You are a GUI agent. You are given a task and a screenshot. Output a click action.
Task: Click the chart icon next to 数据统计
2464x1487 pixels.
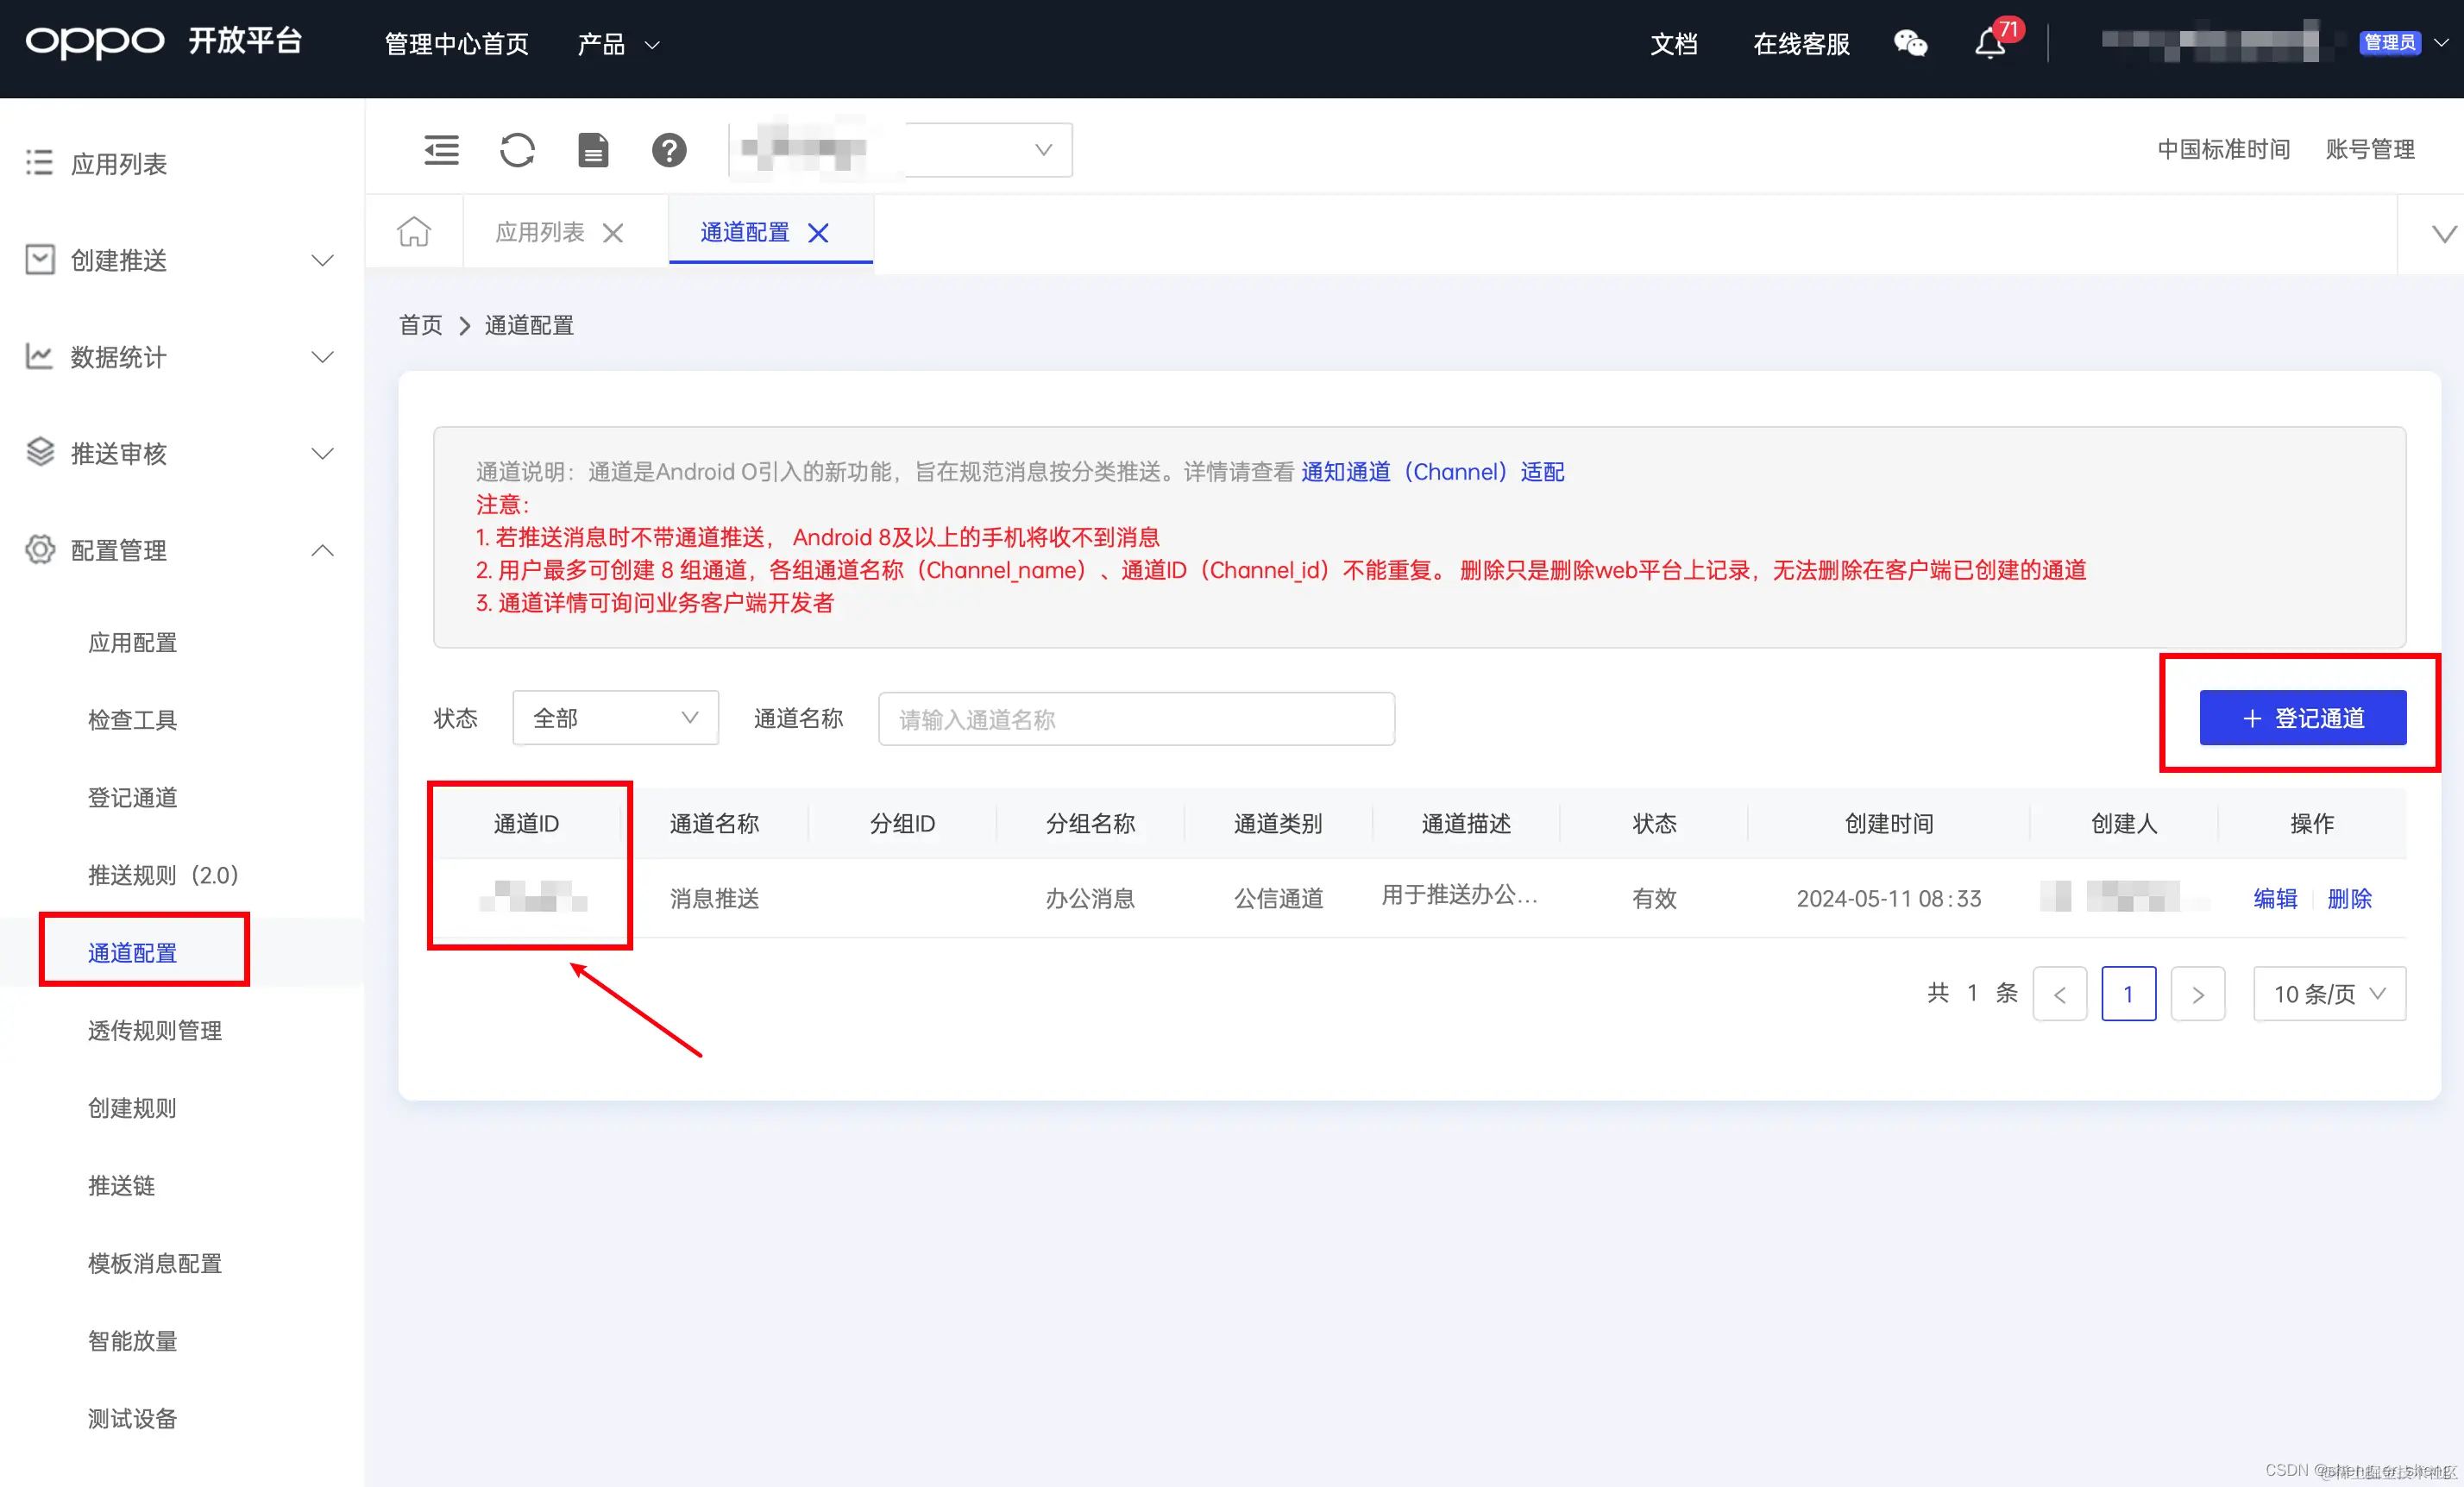tap(39, 356)
